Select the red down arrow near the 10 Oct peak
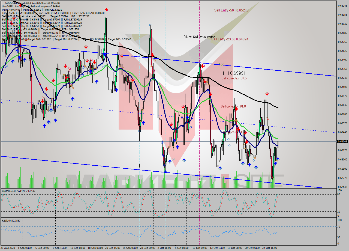 (x=203, y=65)
